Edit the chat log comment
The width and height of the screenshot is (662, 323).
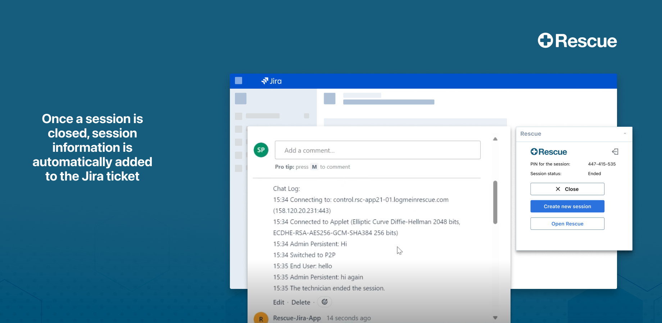pyautogui.click(x=278, y=302)
